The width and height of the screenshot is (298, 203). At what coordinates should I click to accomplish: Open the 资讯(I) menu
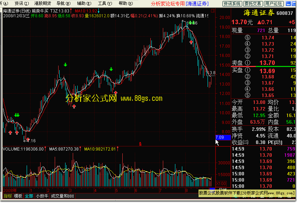click(x=22, y=3)
